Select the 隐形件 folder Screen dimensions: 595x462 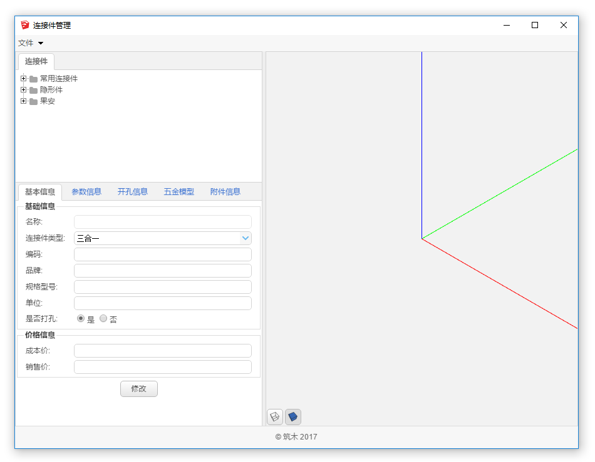[x=51, y=90]
